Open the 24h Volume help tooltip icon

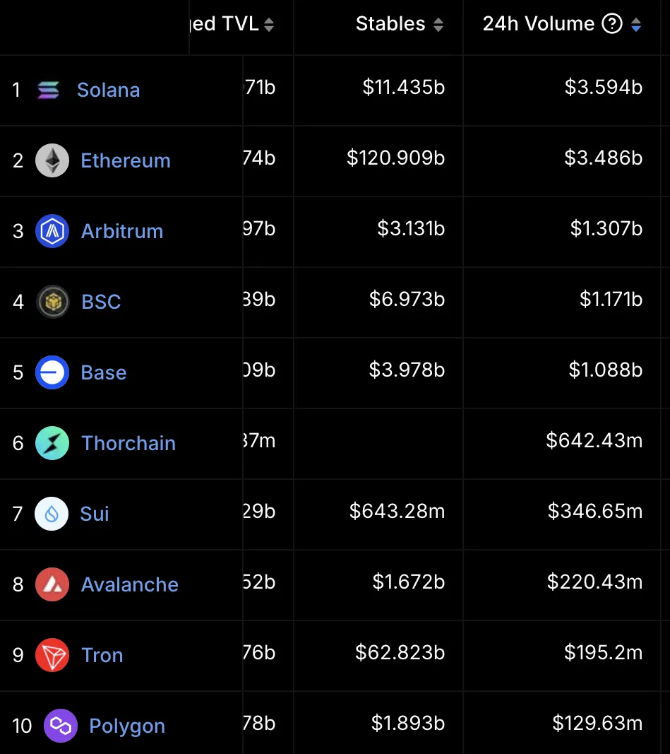tap(611, 24)
